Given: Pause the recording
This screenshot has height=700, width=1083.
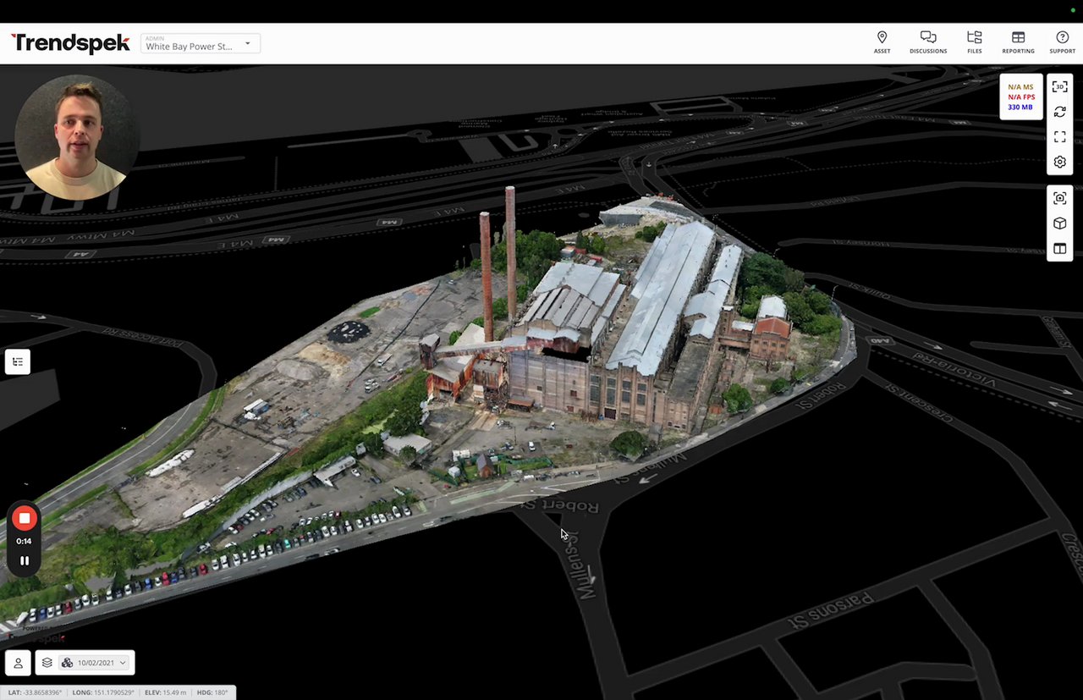Looking at the screenshot, I should (x=25, y=560).
